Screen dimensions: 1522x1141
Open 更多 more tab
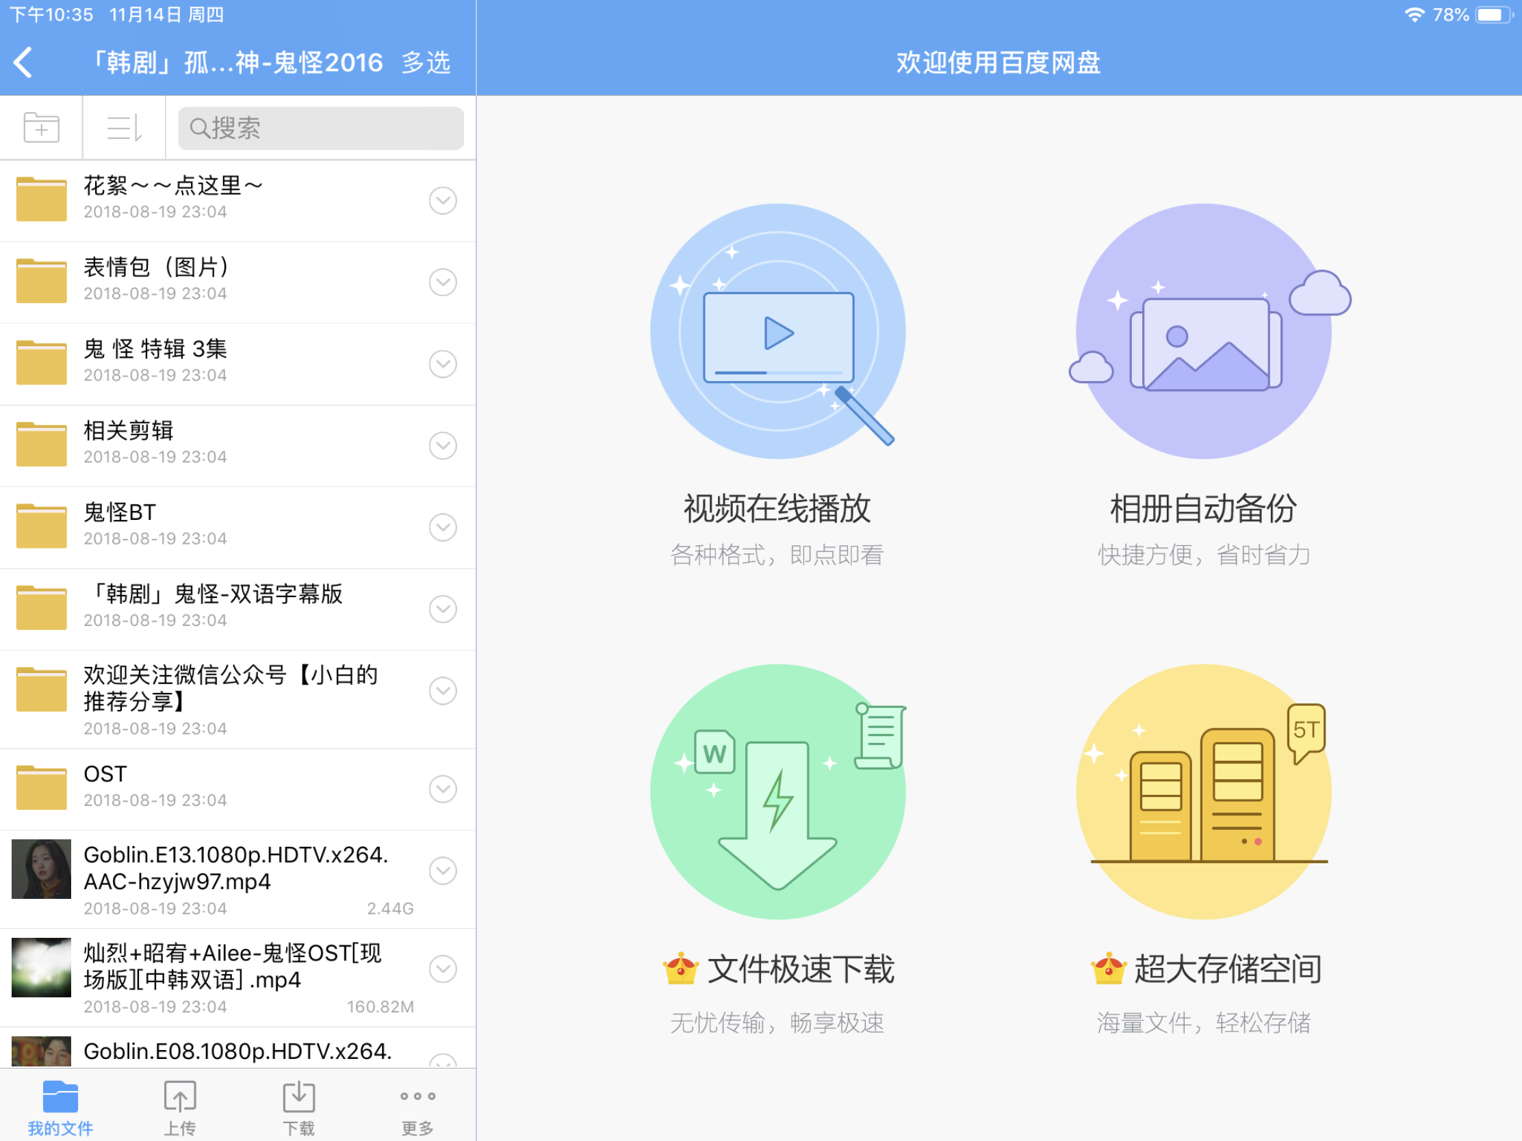coord(417,1105)
